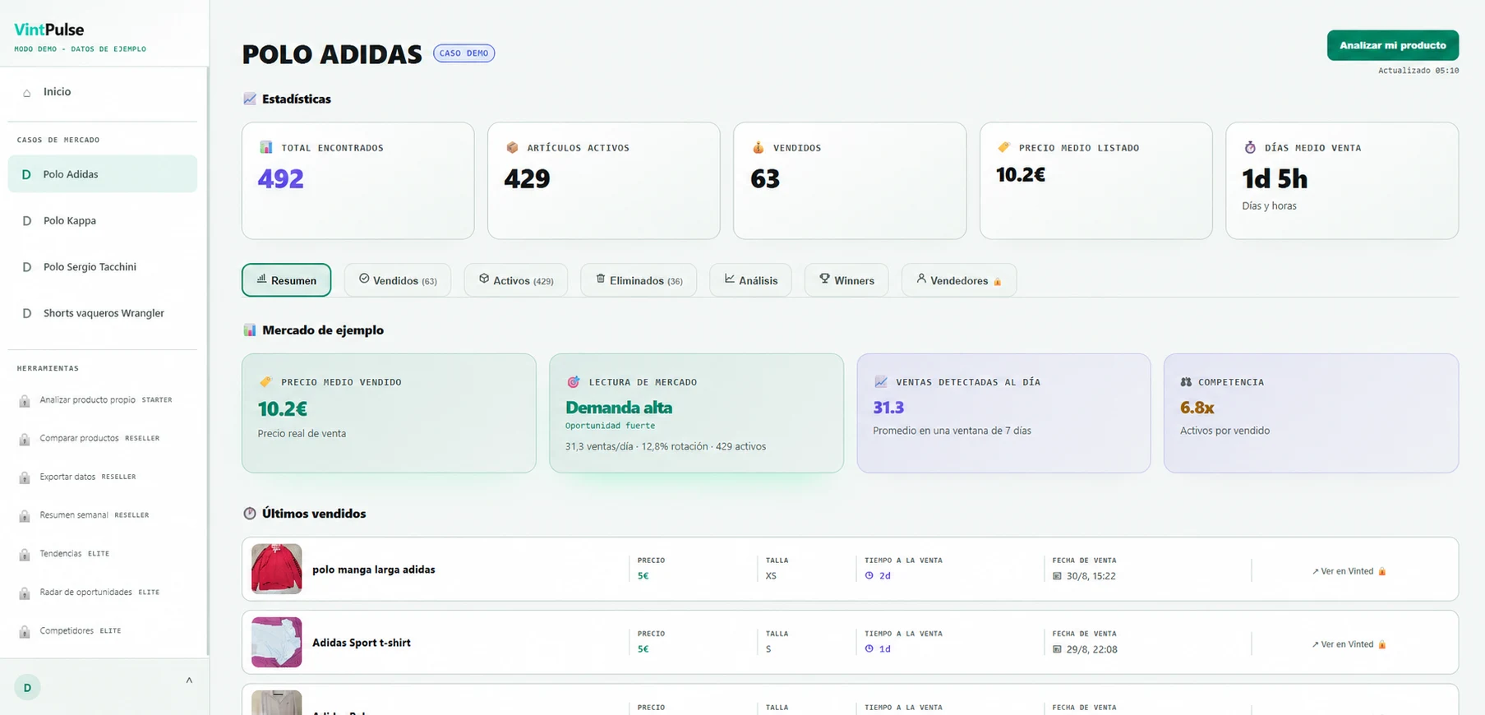Open Ver en Vinted for Adidas Sport t-shirt

click(1349, 644)
